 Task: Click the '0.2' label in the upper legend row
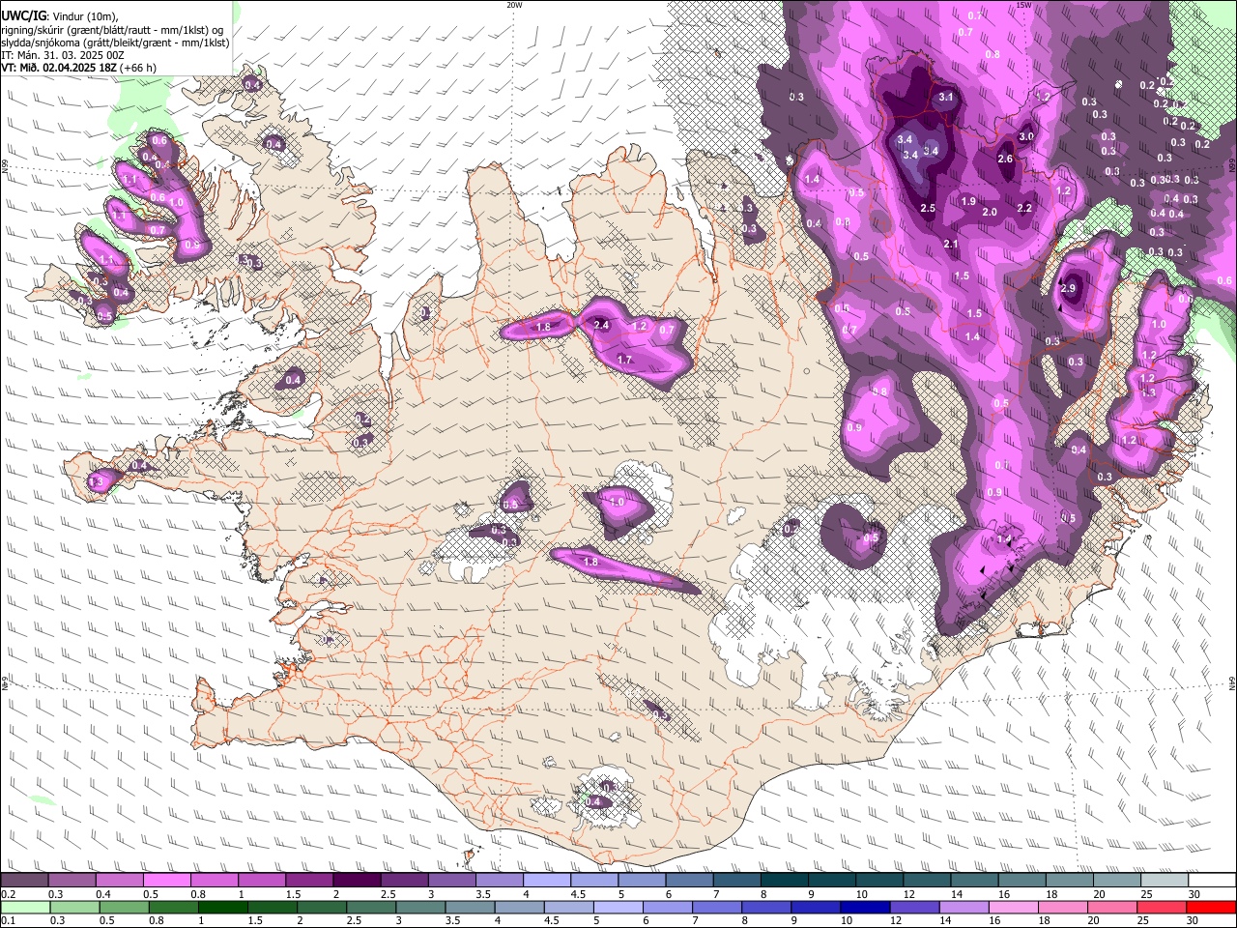6,893
